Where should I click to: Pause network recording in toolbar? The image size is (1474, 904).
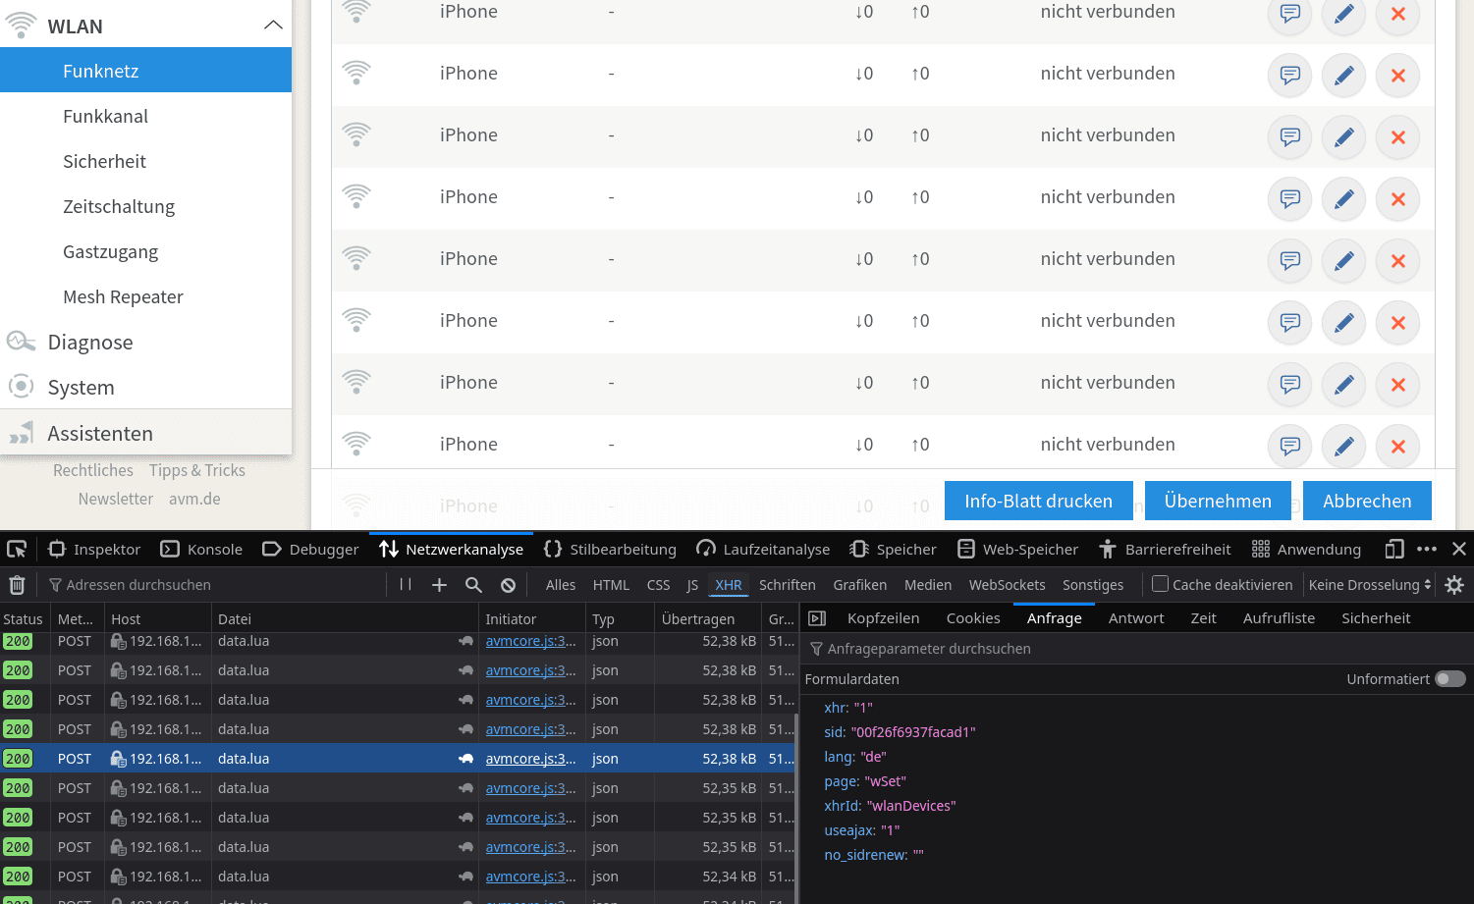(406, 585)
